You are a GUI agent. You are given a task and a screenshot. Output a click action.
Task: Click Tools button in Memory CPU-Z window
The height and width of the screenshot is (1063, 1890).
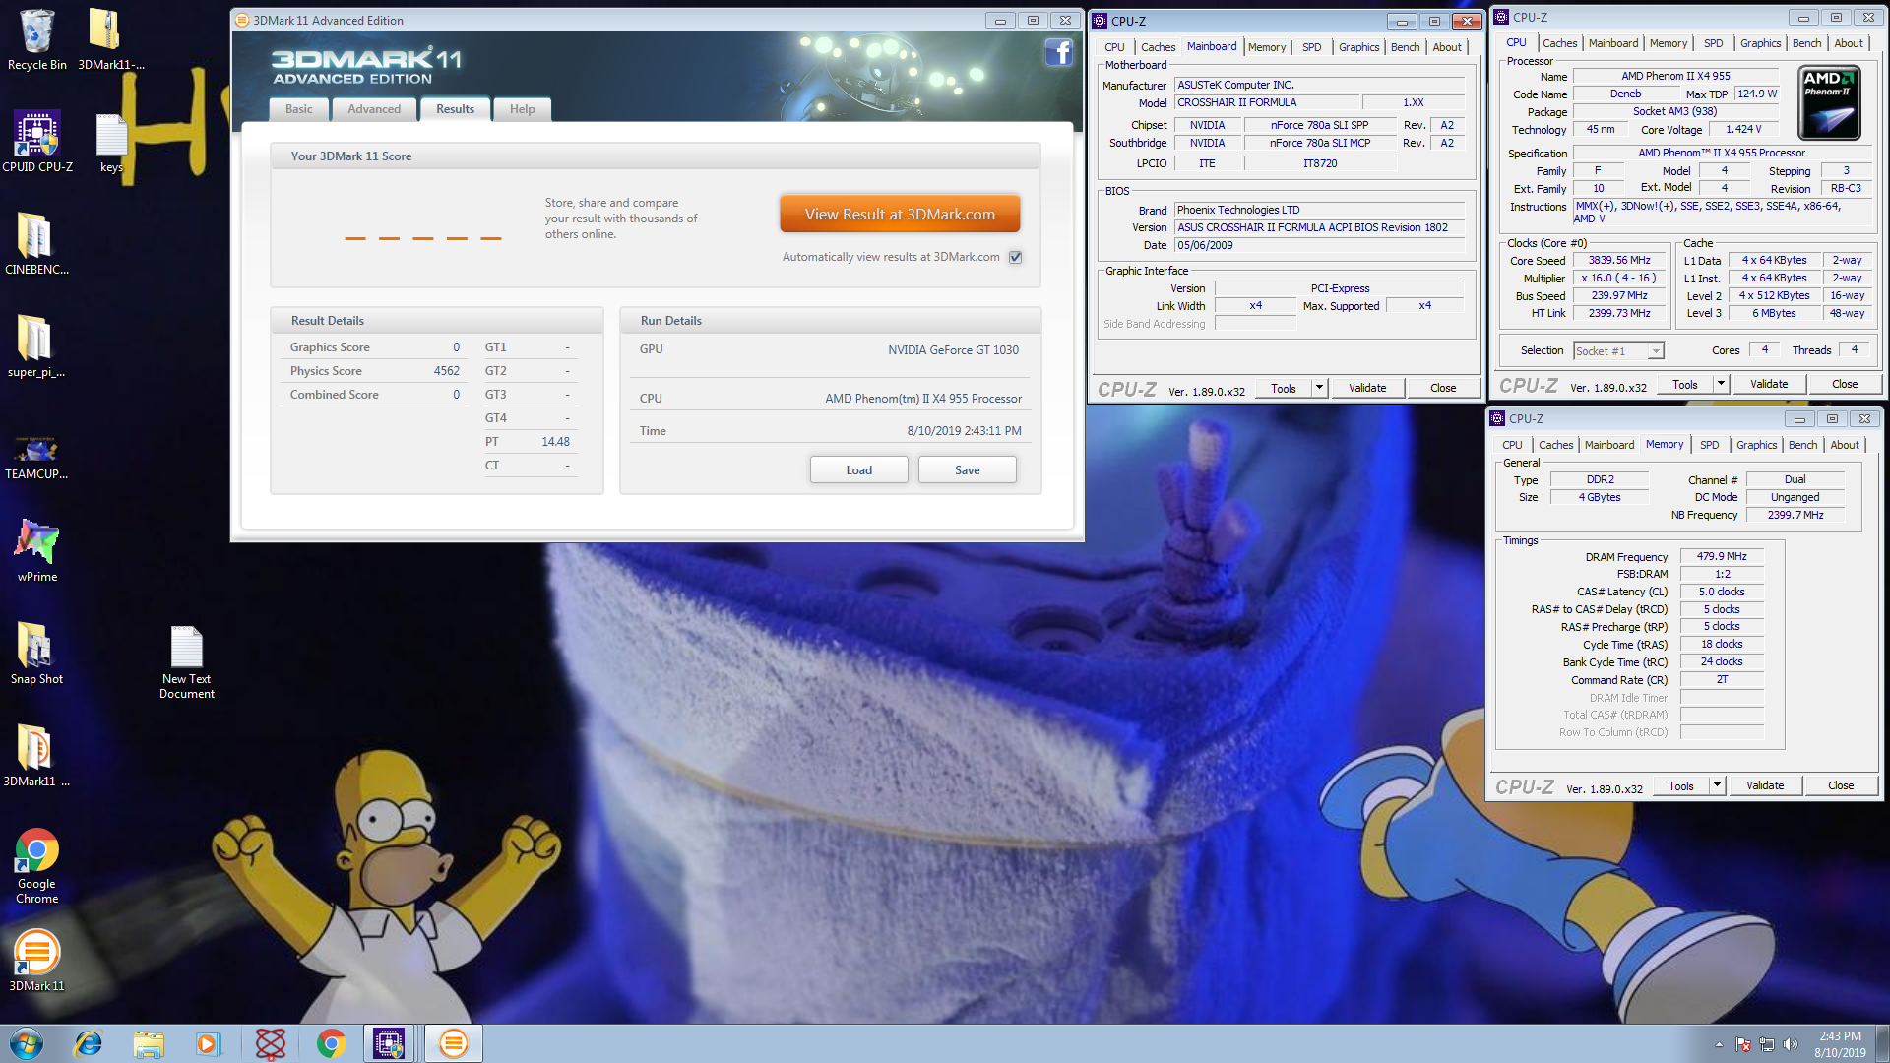point(1680,785)
